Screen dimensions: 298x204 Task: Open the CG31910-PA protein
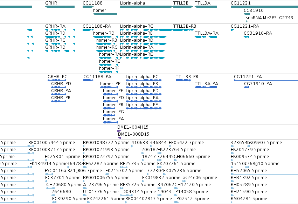coord(247,87)
